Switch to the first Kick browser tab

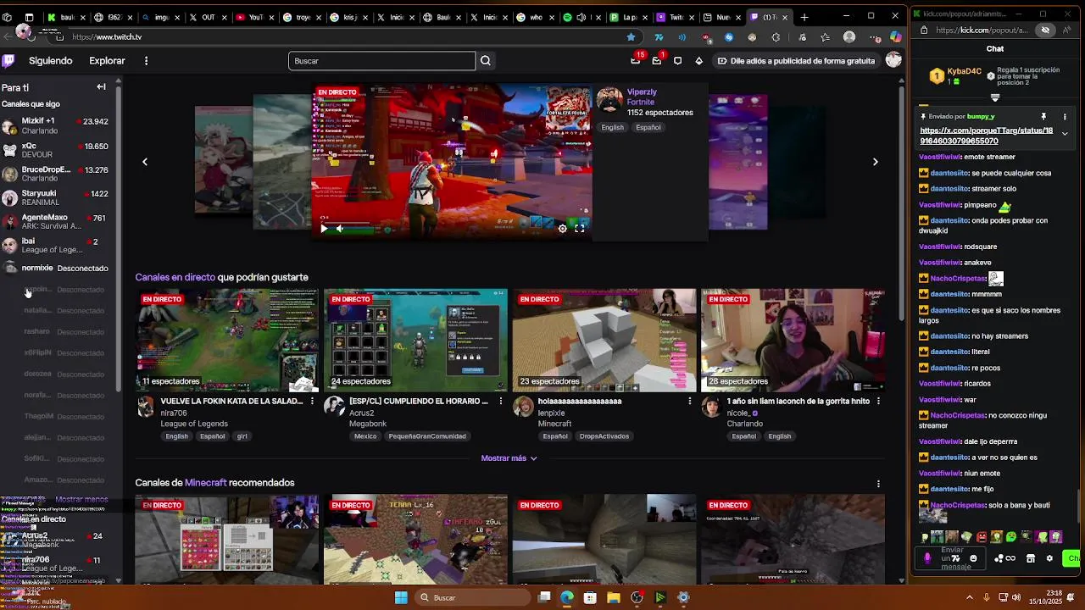[x=66, y=17]
